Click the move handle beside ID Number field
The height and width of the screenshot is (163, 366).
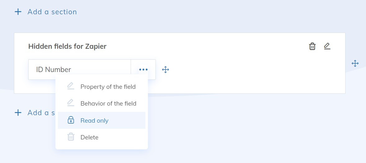point(165,70)
